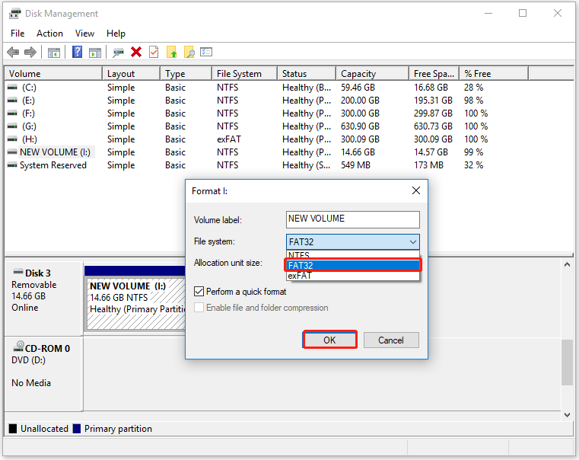
Task: Click the Connect drive toolbar icon
Action: (118, 53)
